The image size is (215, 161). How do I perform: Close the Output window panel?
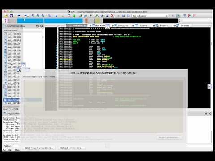point(210,114)
